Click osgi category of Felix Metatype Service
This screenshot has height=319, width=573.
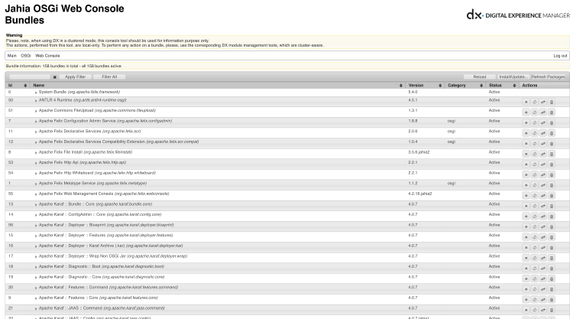(452, 184)
